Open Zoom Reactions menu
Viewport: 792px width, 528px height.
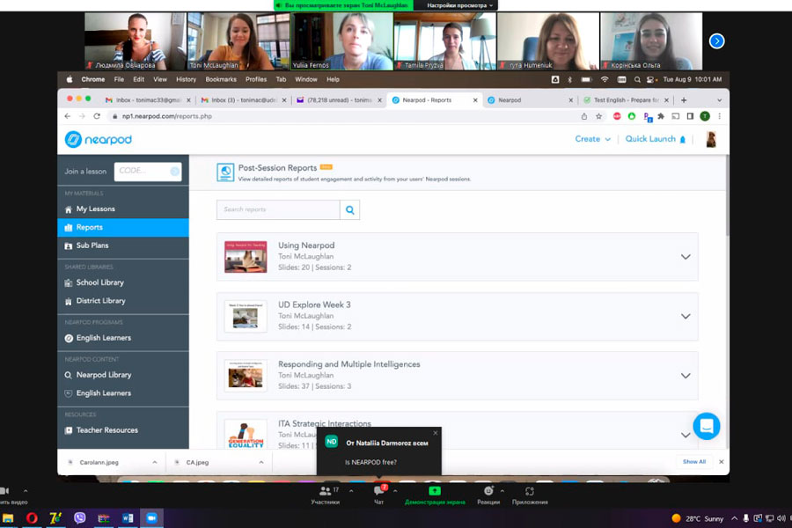point(488,495)
